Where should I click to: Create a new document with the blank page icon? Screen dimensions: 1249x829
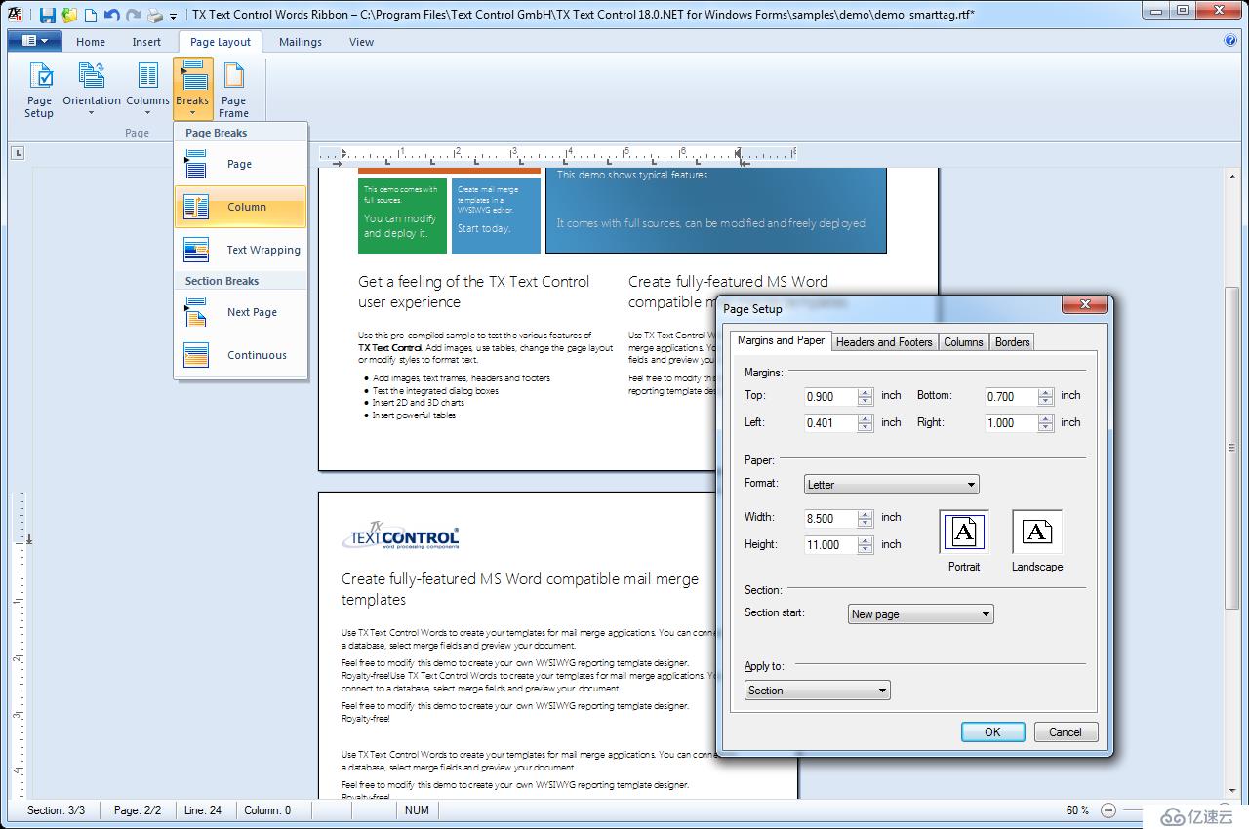[x=91, y=15]
